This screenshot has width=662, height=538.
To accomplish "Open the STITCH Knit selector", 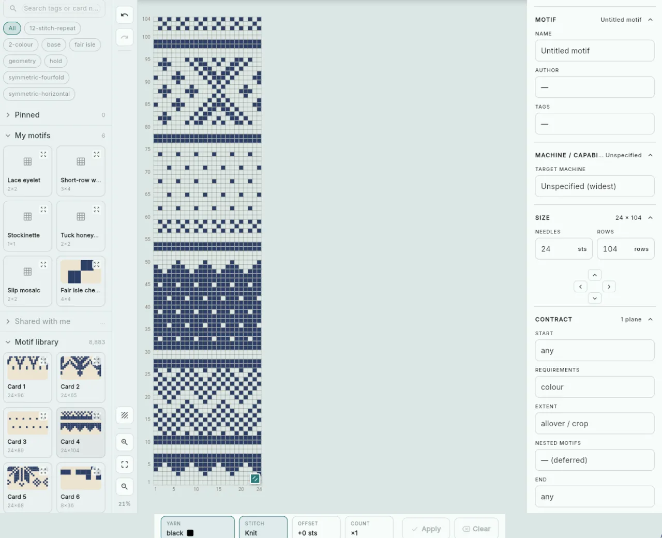I will tap(263, 528).
